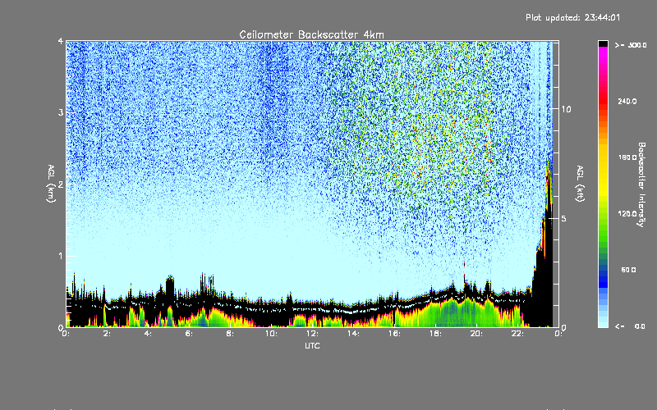Image resolution: width=657 pixels, height=410 pixels.
Task: Click the '4:' tick on the UTC axis
Action: coord(149,334)
